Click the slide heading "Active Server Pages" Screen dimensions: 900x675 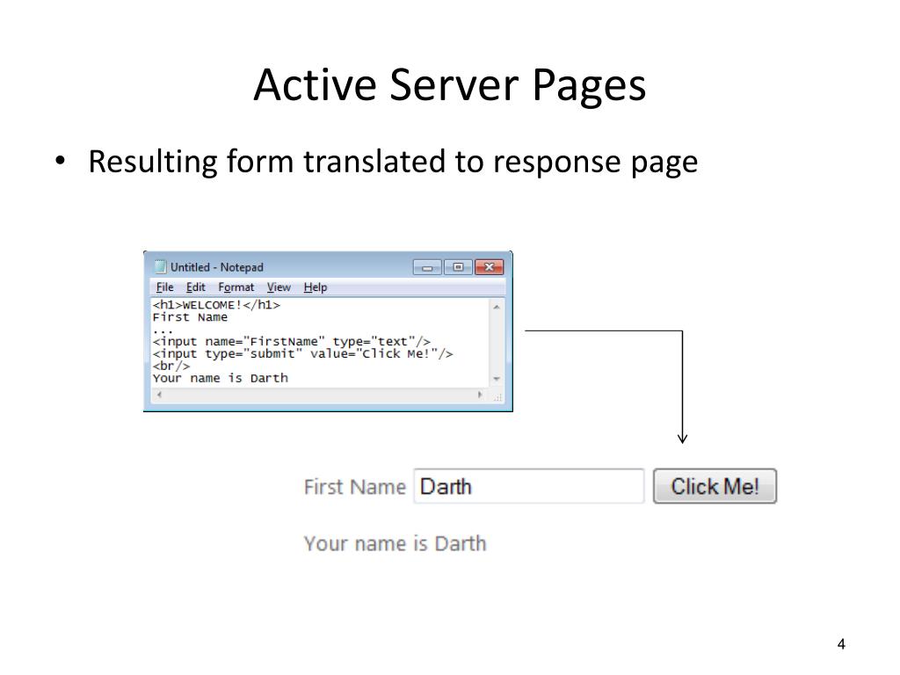pos(450,85)
